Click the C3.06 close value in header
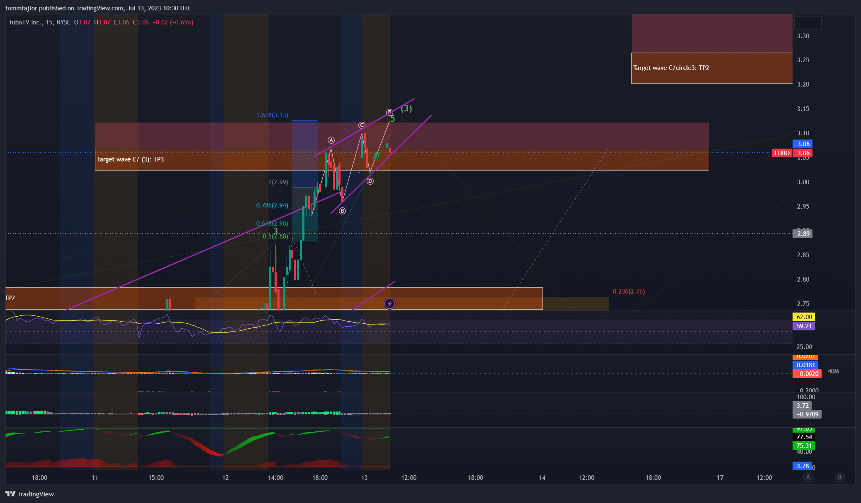The image size is (861, 503). pos(141,22)
